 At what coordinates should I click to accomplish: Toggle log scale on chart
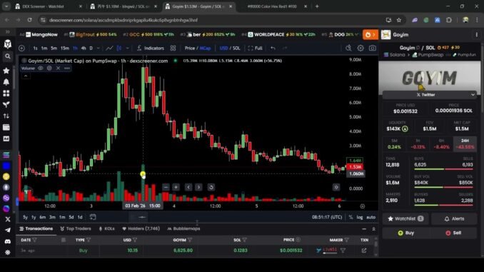point(360,217)
